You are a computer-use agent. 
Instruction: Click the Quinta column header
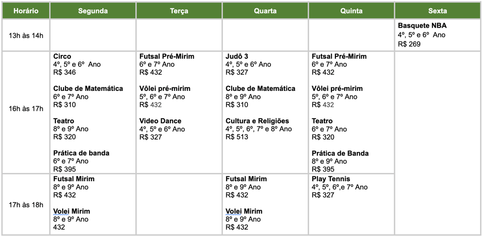(351, 11)
